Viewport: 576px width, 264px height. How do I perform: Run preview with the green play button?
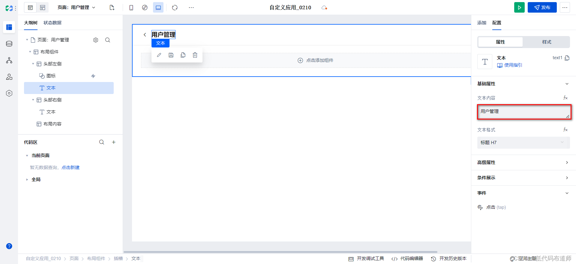pos(519,8)
